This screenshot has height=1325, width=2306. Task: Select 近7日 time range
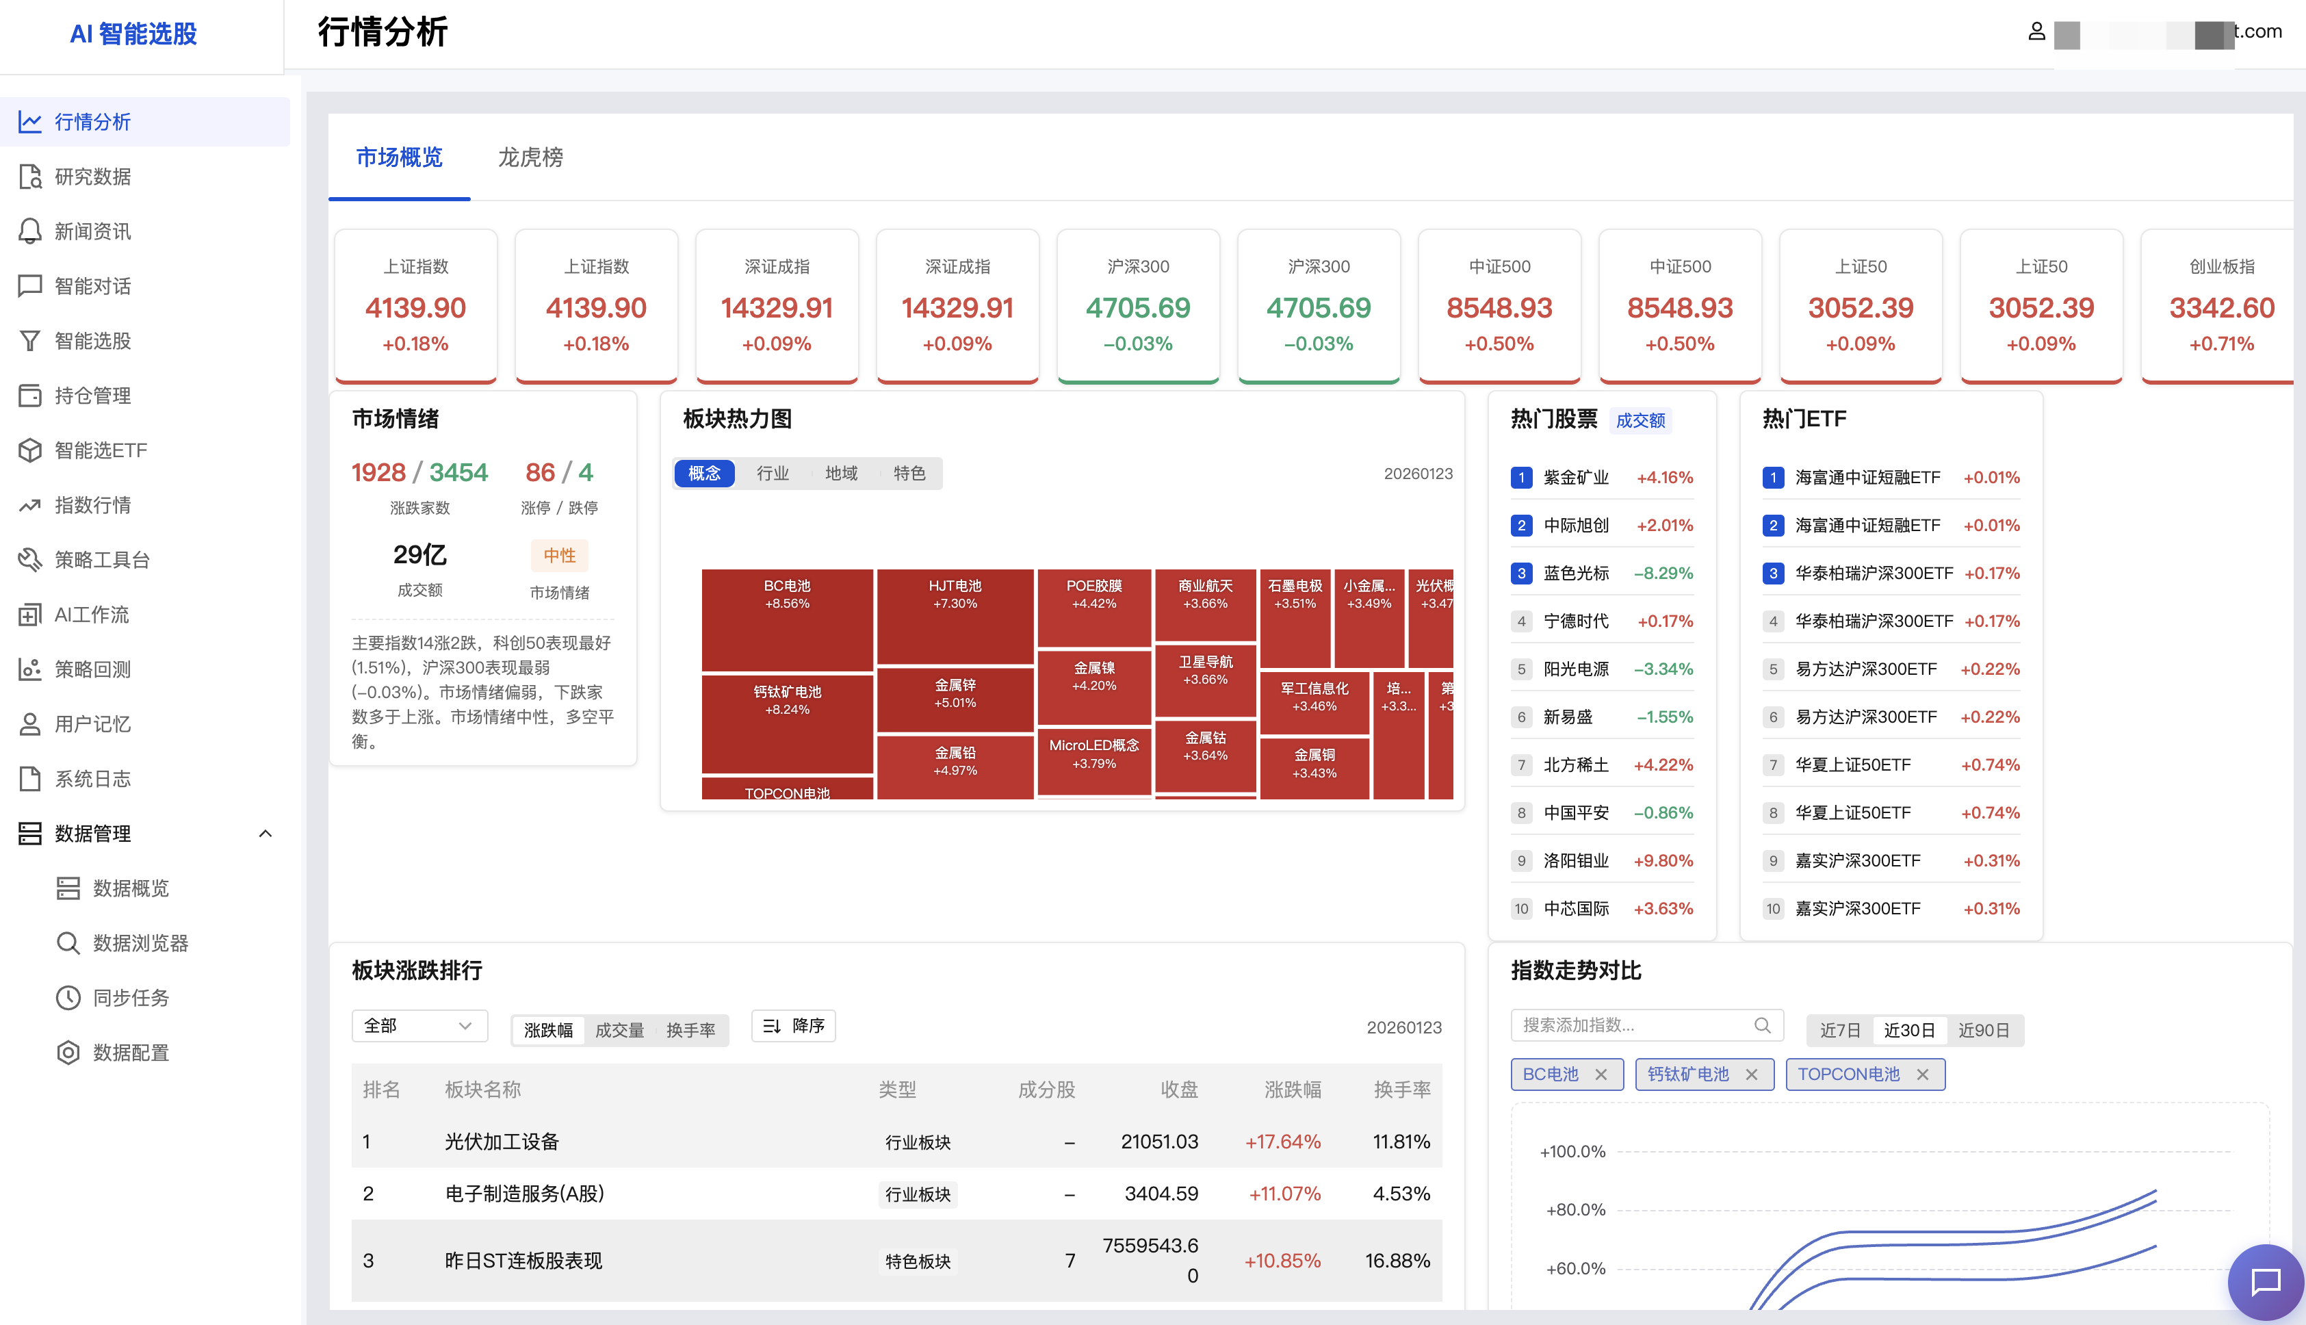tap(1839, 1030)
